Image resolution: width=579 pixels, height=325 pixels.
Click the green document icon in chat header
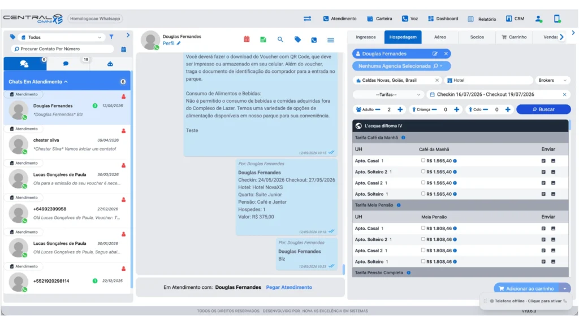263,39
